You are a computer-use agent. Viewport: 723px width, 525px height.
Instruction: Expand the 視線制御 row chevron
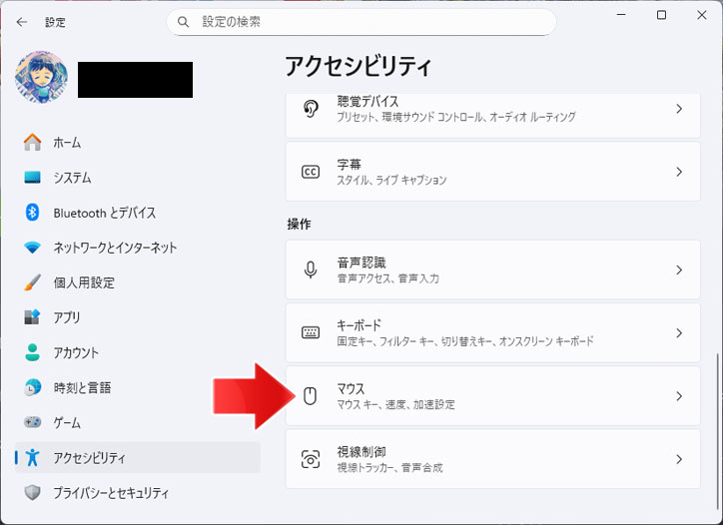tap(679, 459)
